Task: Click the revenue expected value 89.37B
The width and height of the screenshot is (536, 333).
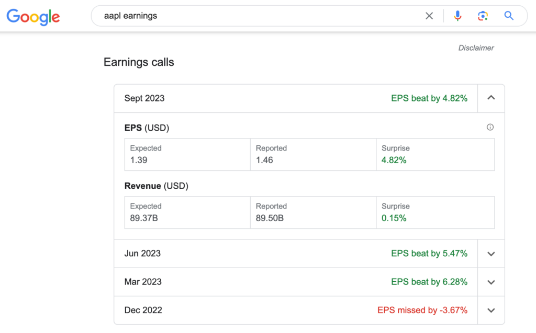Action: (144, 218)
